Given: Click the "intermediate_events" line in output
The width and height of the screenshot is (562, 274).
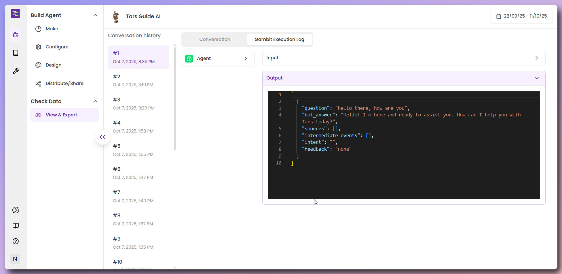Looking at the screenshot, I should click(x=337, y=135).
